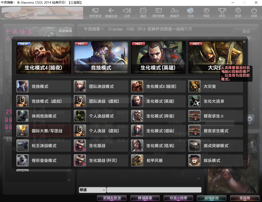Expand the 频道 chat channel dropdown
Viewport: 262px width, 202px height.
tap(104, 190)
